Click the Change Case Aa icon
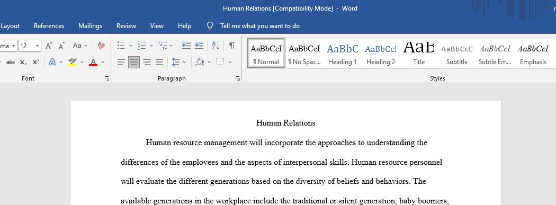This screenshot has height=205, width=556. [77, 46]
